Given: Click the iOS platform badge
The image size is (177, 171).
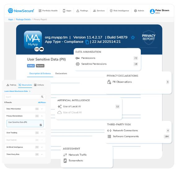Looking at the screenshot, I should [x=37, y=49].
